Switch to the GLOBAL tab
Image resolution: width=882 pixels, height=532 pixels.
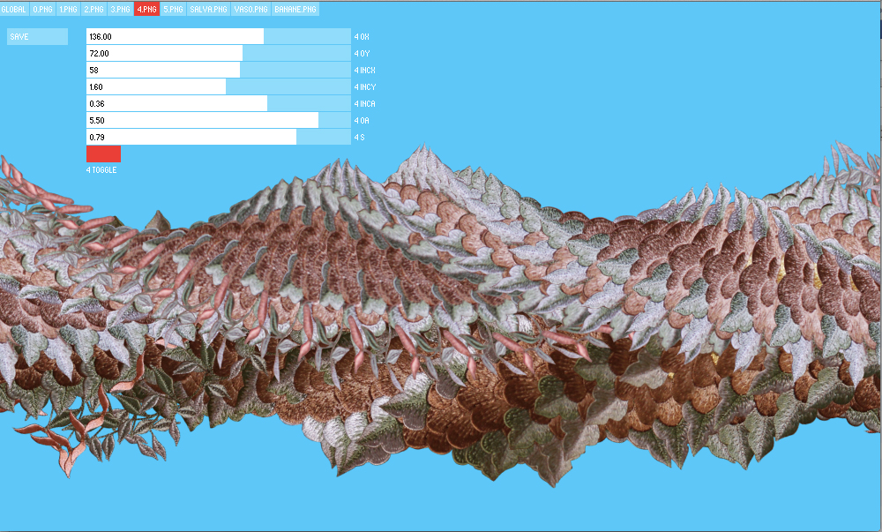tap(14, 10)
